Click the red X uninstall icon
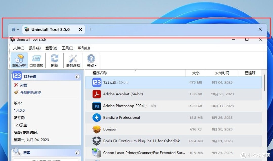273x161 pixels. pos(16,85)
